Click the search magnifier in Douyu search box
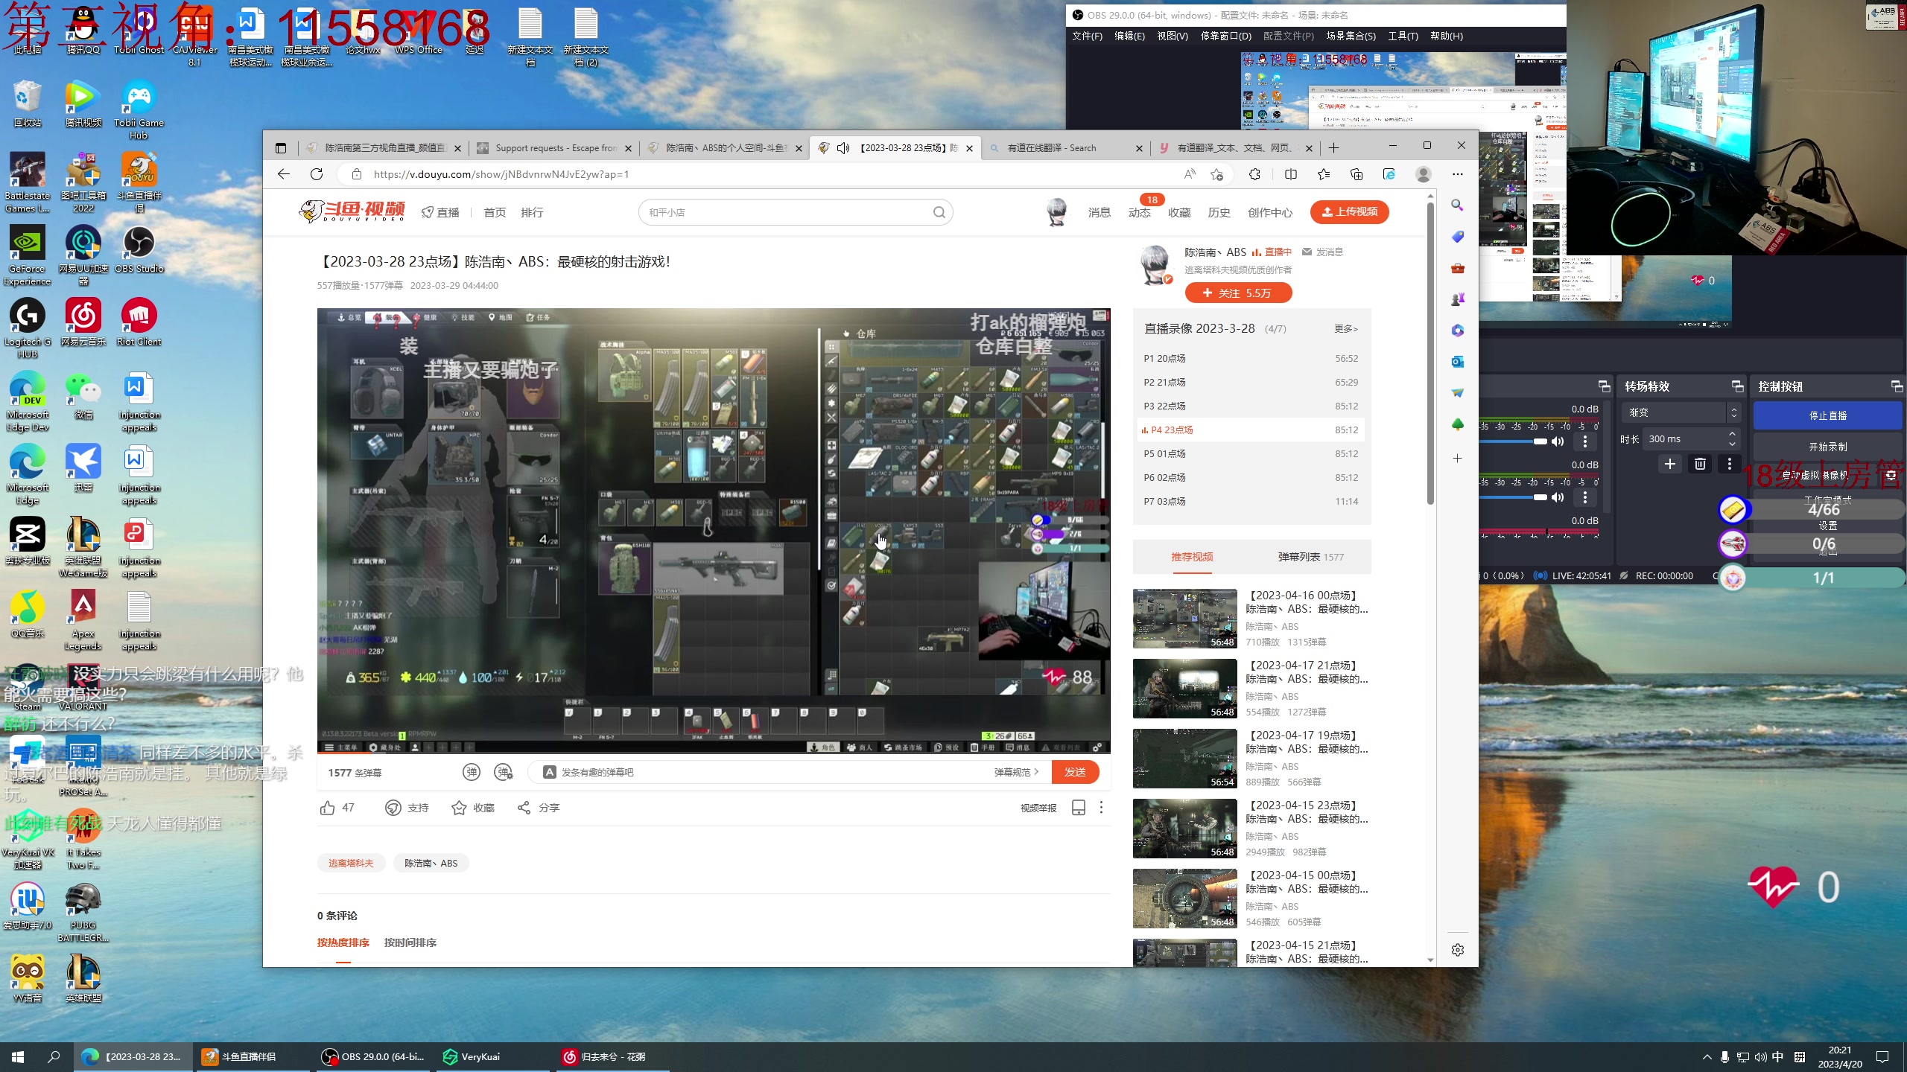1907x1072 pixels. [939, 212]
